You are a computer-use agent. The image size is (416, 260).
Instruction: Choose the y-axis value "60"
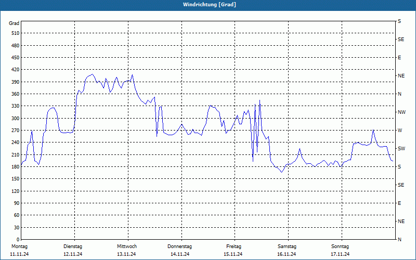17,215
